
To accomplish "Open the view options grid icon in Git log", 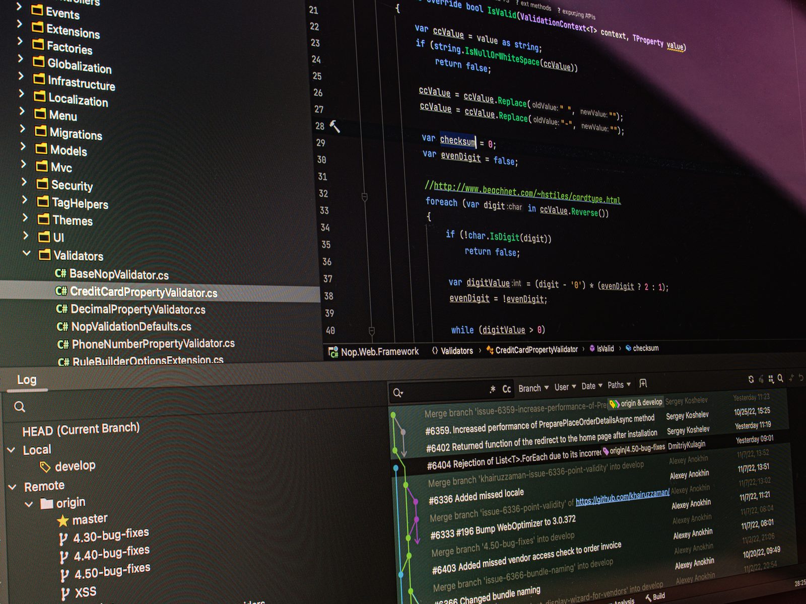I will coord(771,379).
